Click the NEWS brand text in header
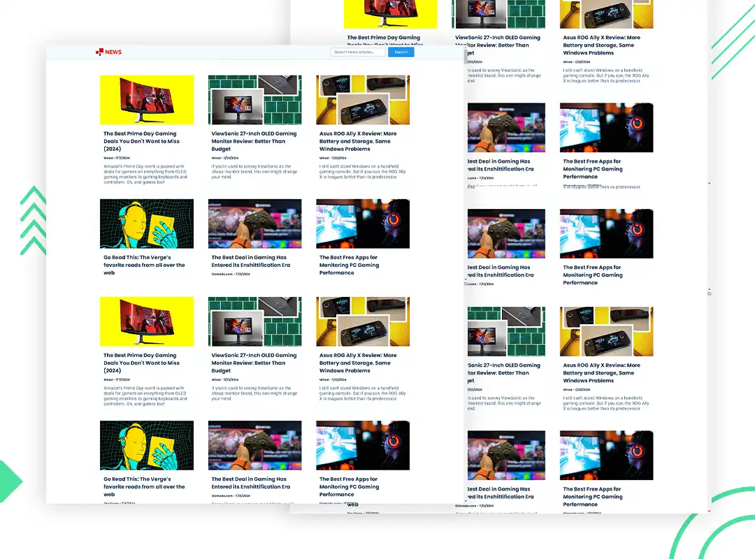The image size is (755, 559). point(113,52)
